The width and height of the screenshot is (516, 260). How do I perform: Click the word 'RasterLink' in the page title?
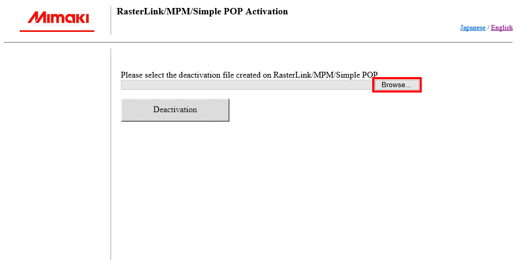tap(136, 11)
